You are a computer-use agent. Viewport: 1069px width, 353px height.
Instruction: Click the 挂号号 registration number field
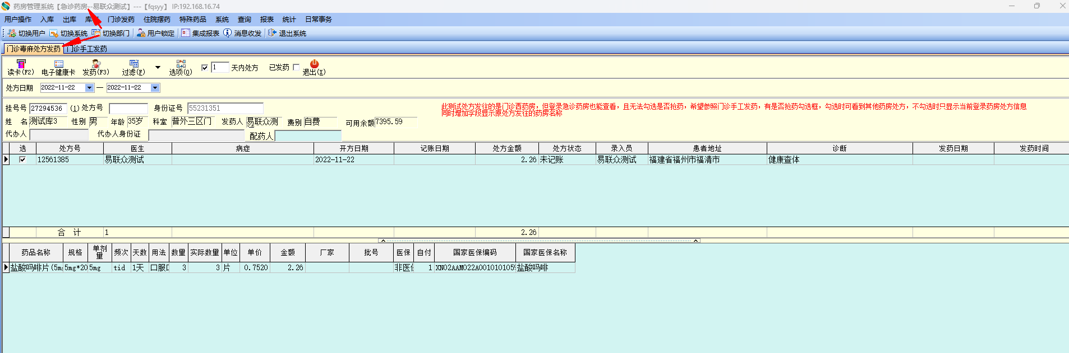coord(48,109)
